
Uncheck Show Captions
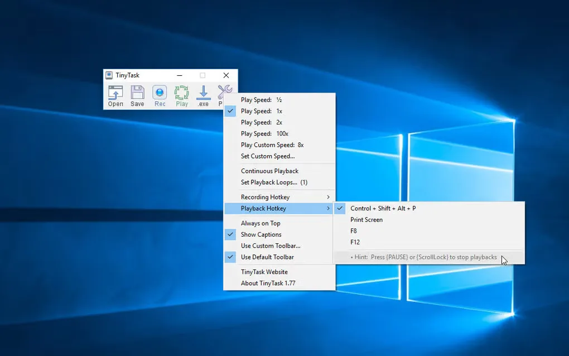click(x=279, y=234)
